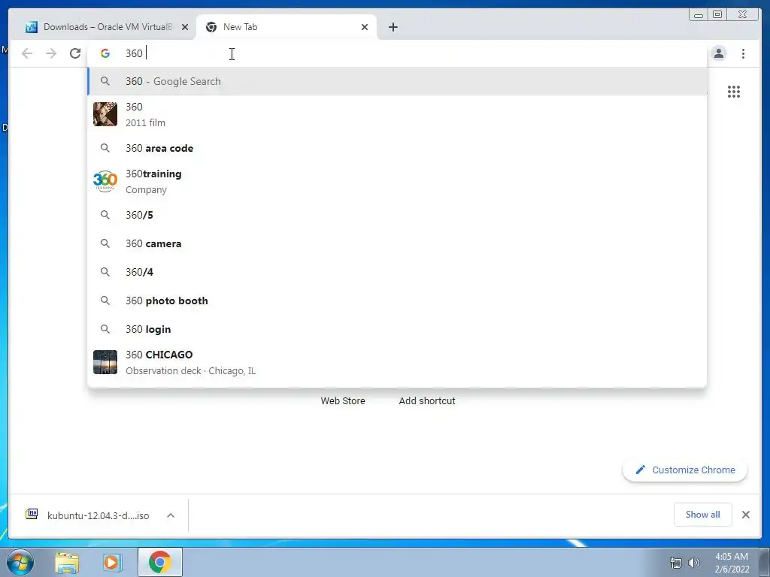Image resolution: width=770 pixels, height=577 pixels.
Task: Go back with the back arrow
Action: click(27, 53)
